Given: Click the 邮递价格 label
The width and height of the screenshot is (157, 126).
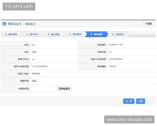Looking at the screenshot, I should pyautogui.click(x=25, y=81).
